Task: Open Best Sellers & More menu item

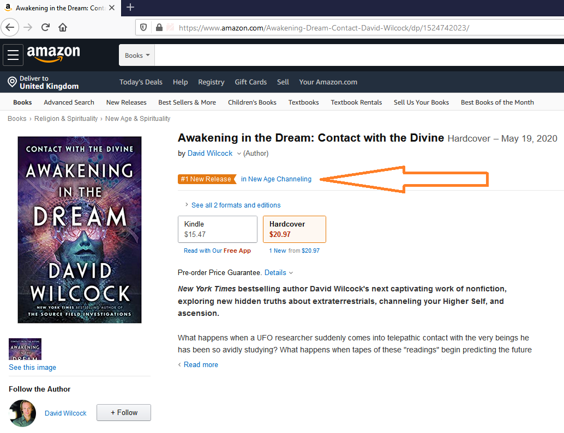Action: (x=187, y=102)
